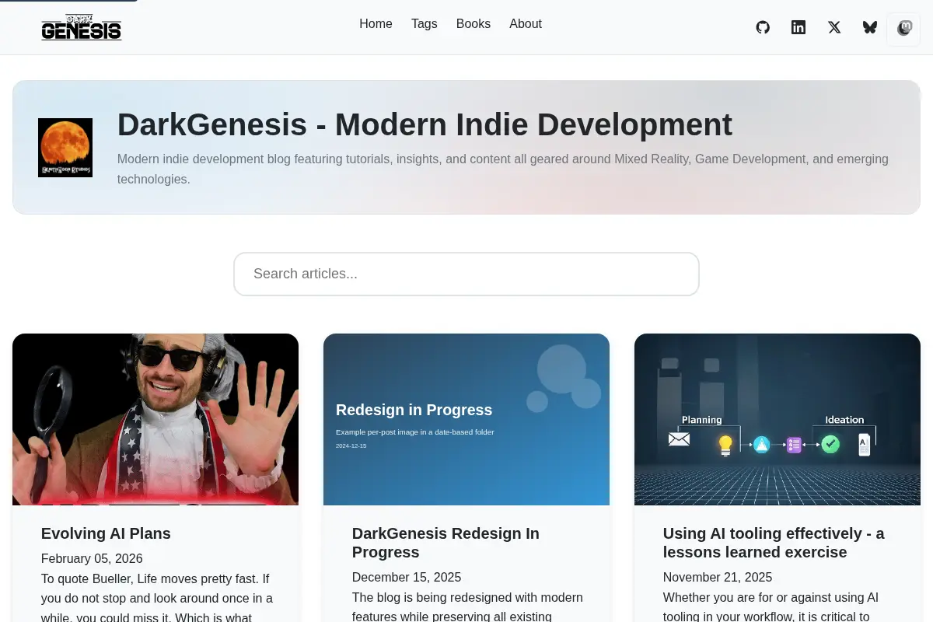Click the 'The blog is being redesigned' excerpt
Screen dimensions: 933x622
[x=467, y=606]
